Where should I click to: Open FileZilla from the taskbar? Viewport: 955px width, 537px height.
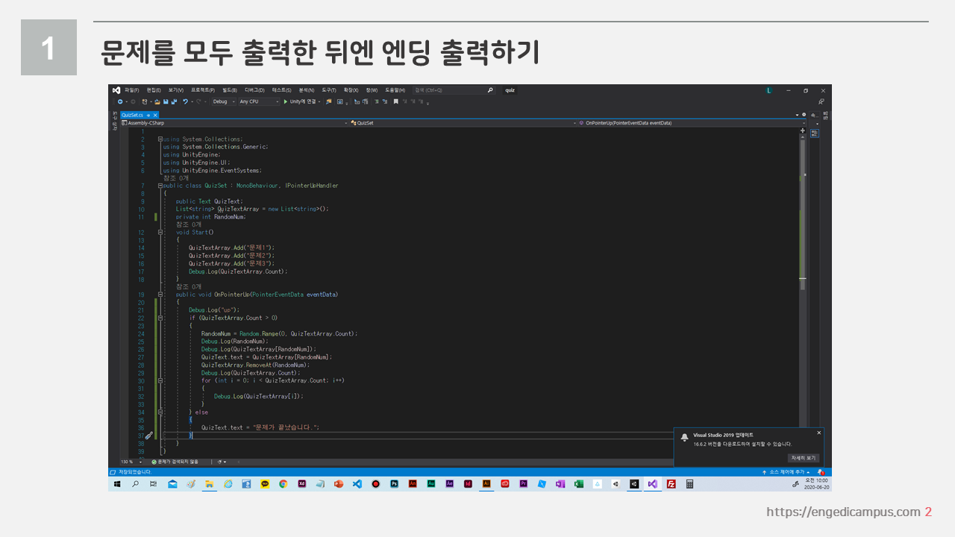click(671, 484)
